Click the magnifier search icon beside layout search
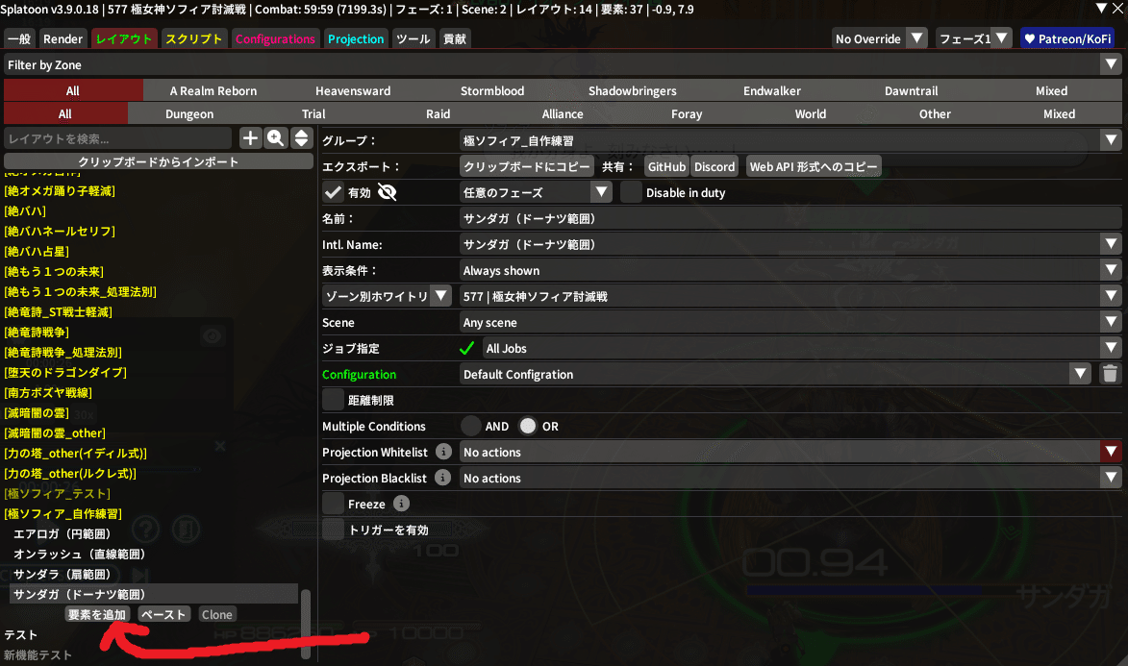The width and height of the screenshot is (1128, 666). pyautogui.click(x=276, y=138)
